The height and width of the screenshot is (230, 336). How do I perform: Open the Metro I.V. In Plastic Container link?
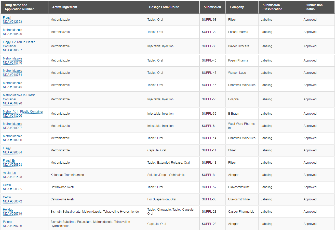(23, 112)
